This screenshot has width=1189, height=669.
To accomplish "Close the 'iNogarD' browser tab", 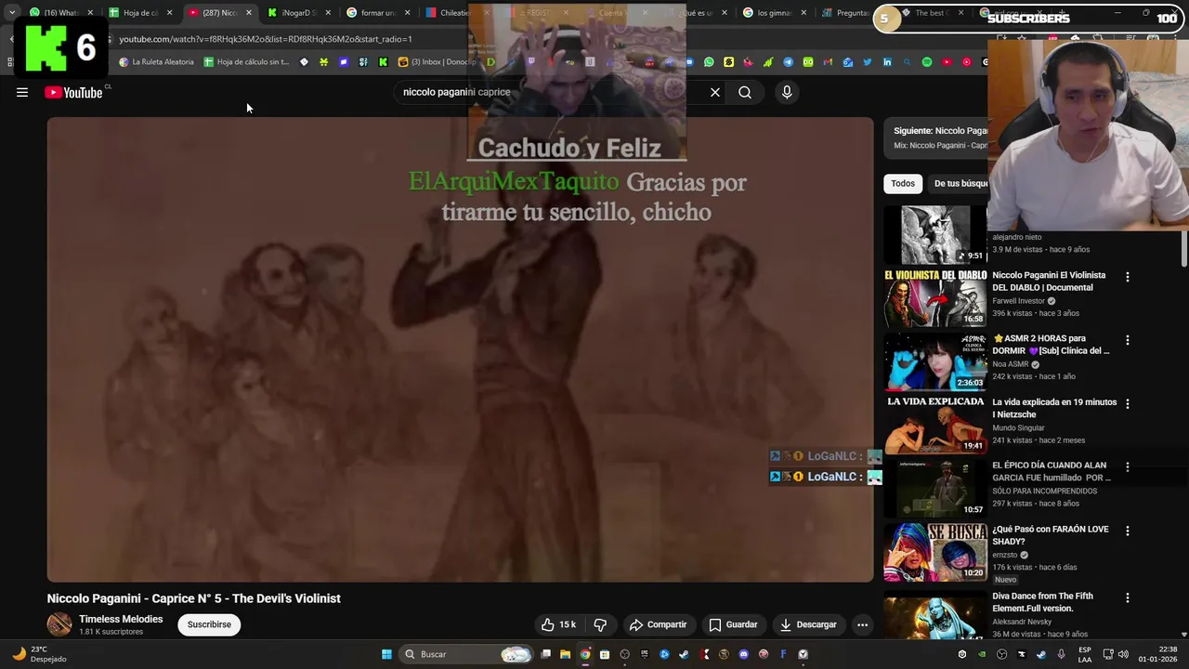I will (328, 13).
